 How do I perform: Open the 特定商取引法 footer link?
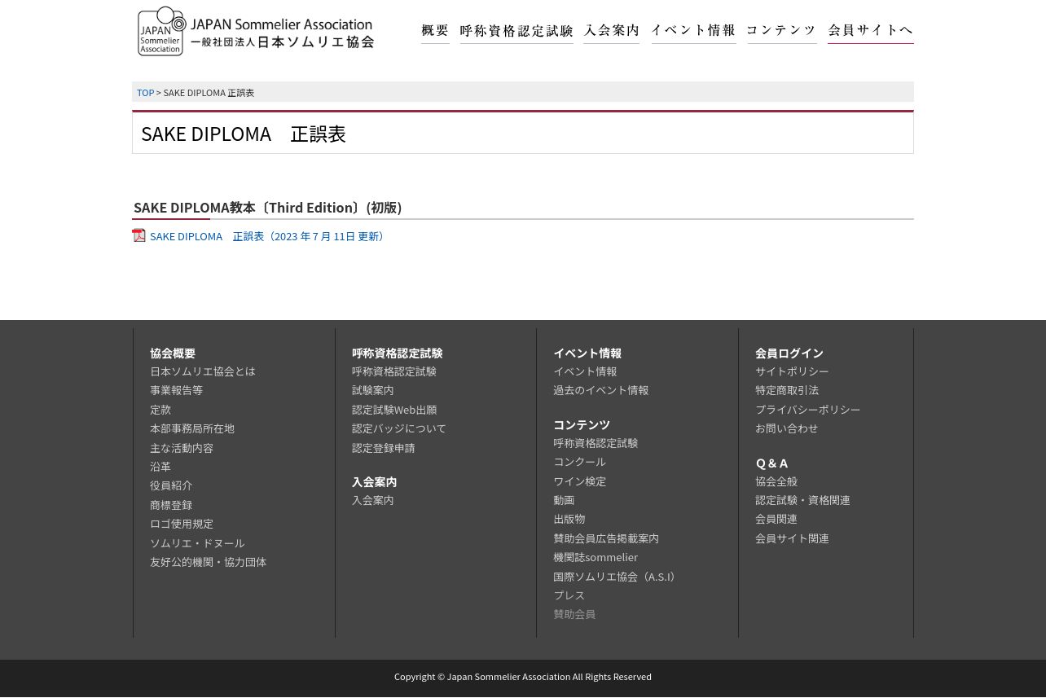point(787,390)
